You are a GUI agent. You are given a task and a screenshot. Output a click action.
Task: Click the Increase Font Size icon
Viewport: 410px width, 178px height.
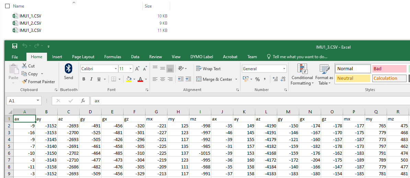pyautogui.click(x=137, y=69)
